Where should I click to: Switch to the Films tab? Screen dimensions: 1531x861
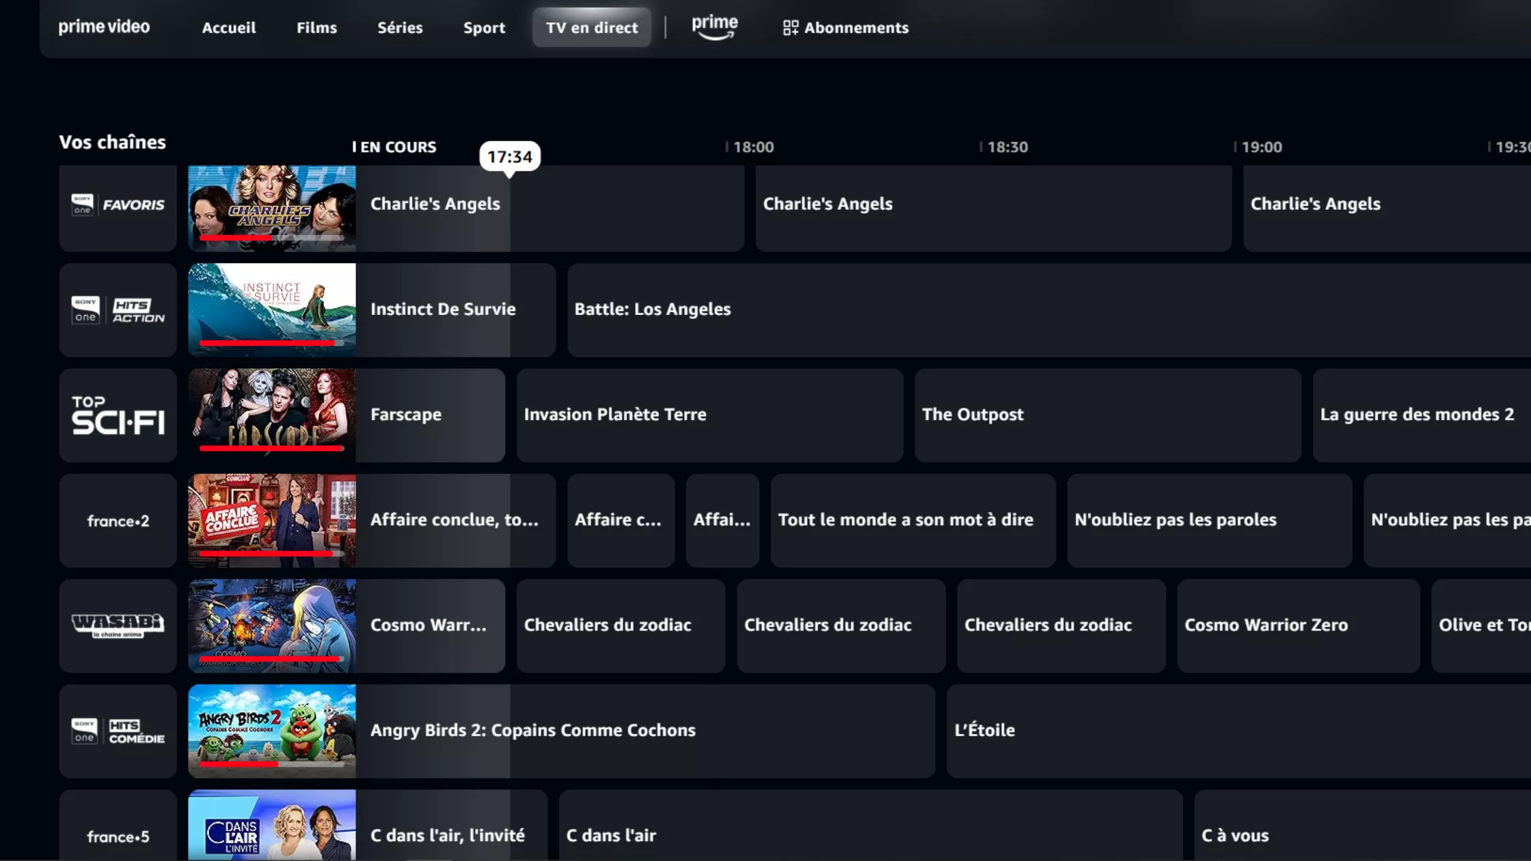(x=316, y=27)
